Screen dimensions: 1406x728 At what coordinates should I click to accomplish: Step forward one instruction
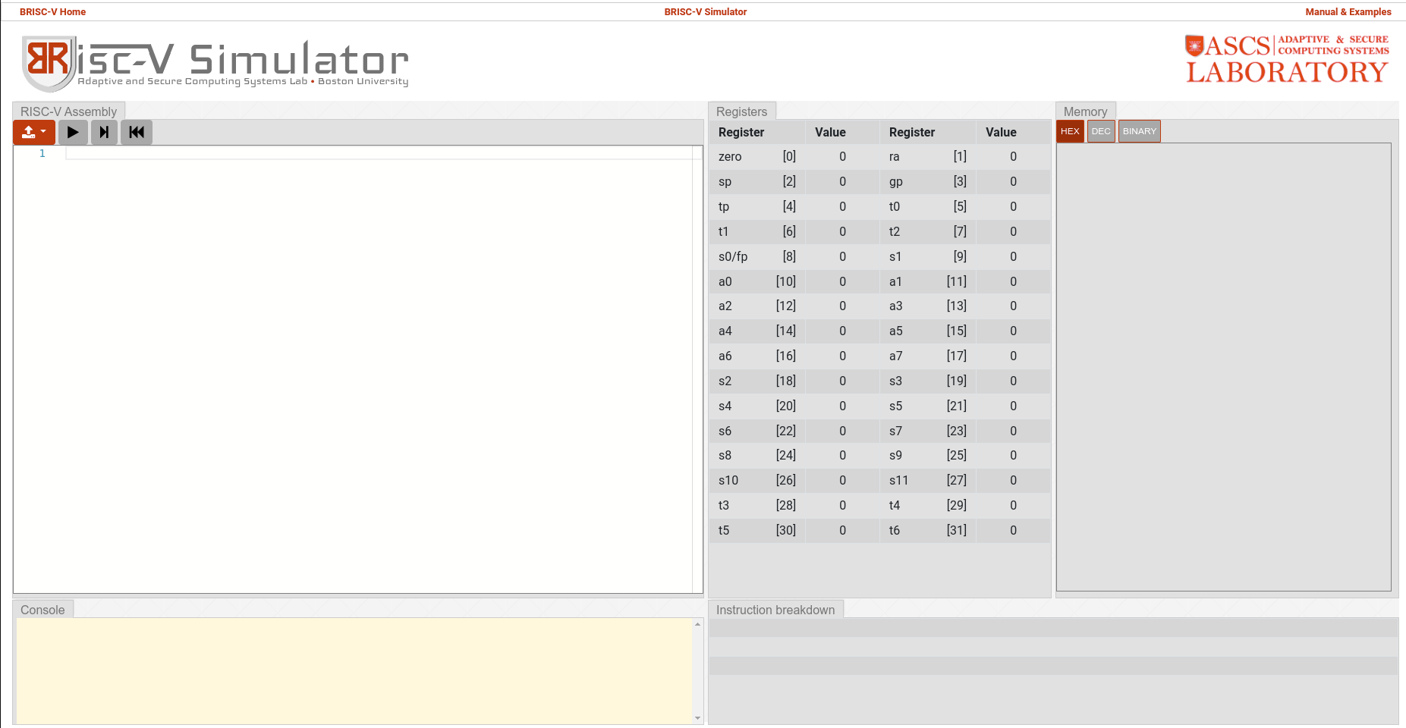[x=104, y=132]
